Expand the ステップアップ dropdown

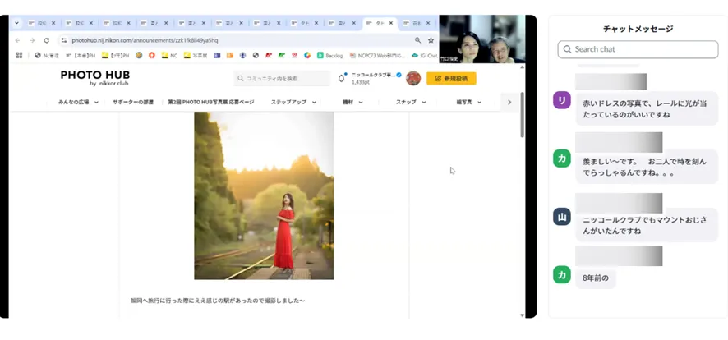pos(314,103)
